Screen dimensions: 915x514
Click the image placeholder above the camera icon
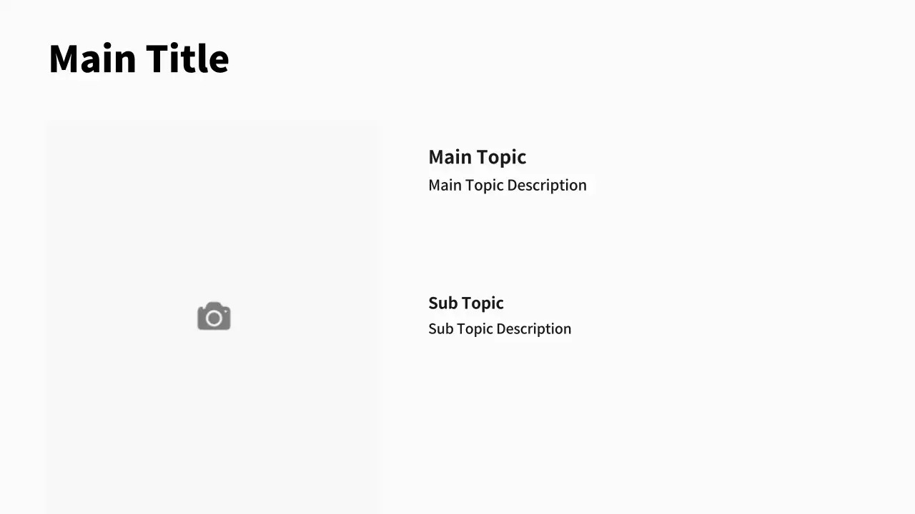[212, 214]
